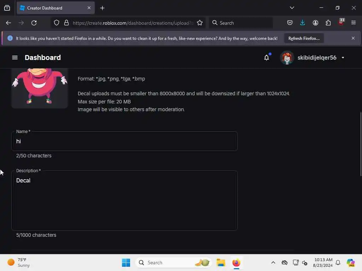Image resolution: width=362 pixels, height=271 pixels.
Task: Open the Windows notification bell
Action: pos(338,263)
